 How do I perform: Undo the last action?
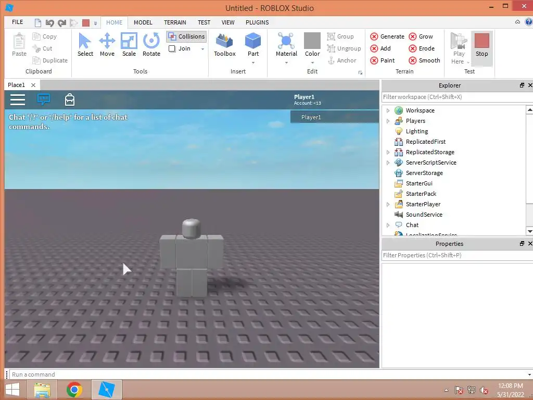[x=49, y=23]
